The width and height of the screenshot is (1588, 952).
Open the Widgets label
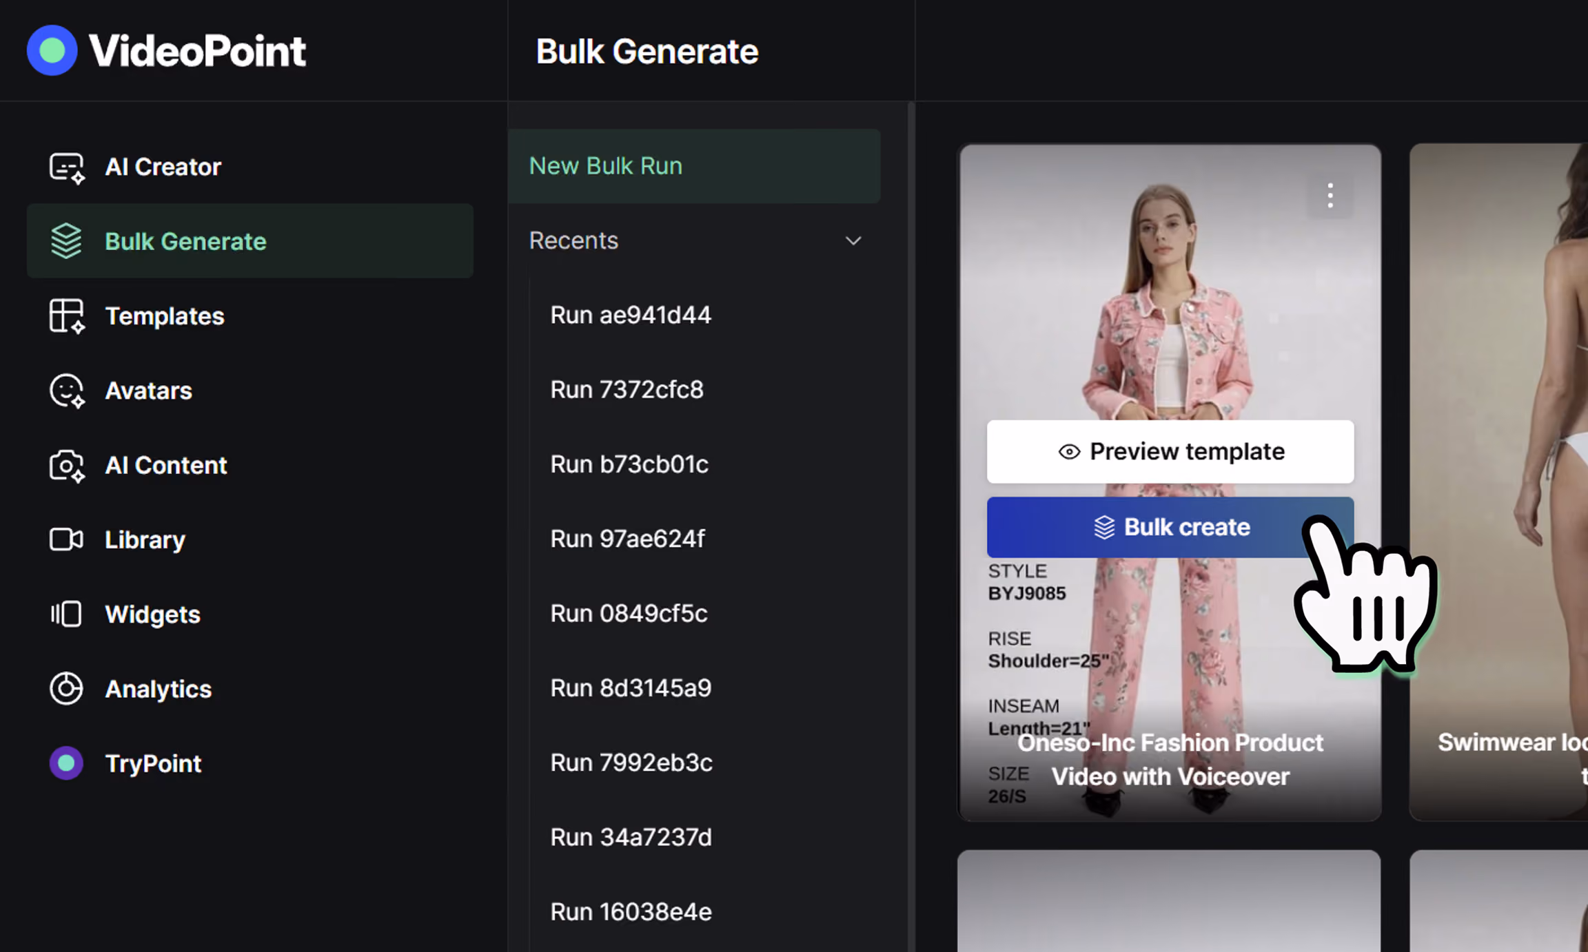[152, 614]
